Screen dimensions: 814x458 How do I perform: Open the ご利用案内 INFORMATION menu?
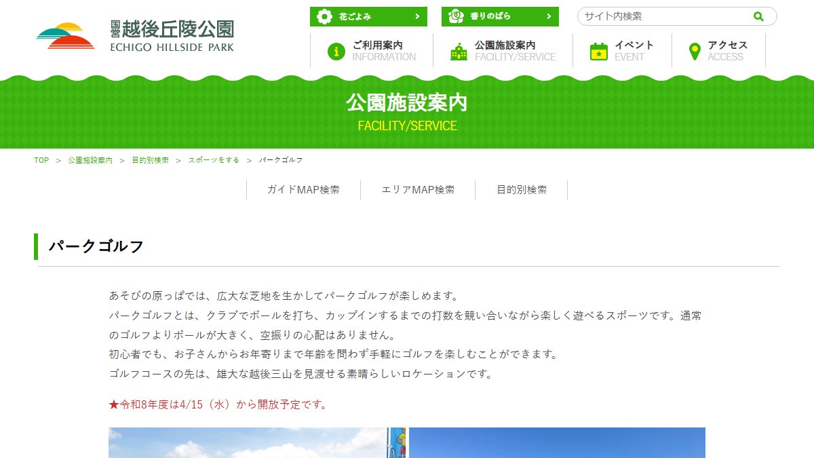click(x=372, y=51)
